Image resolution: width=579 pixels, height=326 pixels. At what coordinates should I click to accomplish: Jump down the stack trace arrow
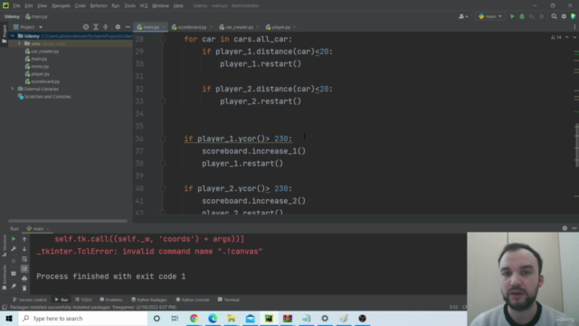point(24,249)
